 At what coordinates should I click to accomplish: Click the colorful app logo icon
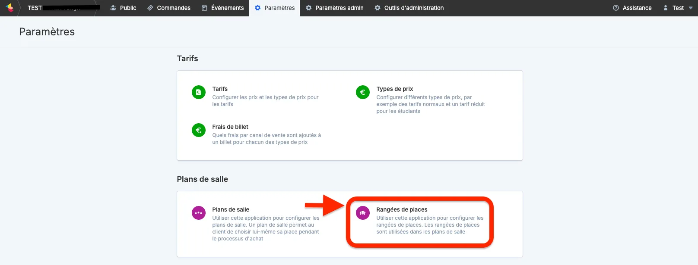pos(10,8)
